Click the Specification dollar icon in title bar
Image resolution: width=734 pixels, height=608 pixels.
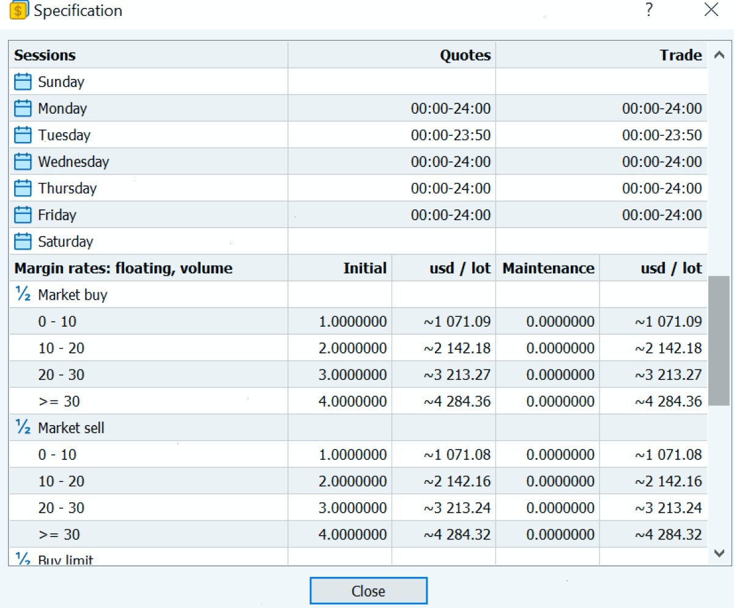pos(19,10)
